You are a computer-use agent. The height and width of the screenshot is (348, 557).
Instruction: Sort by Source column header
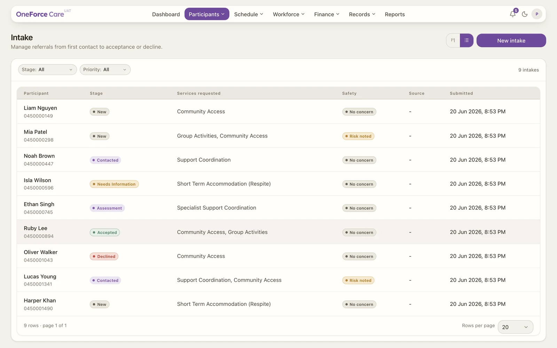(x=417, y=93)
